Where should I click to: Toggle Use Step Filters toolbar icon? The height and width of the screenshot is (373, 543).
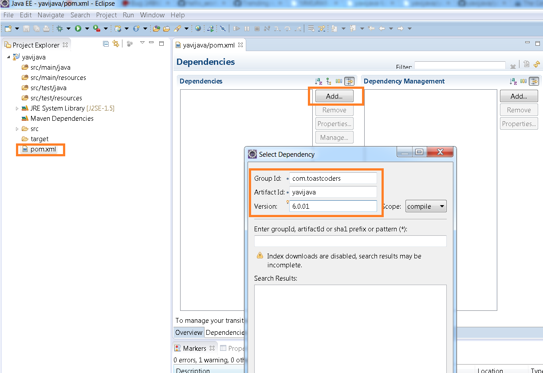(x=321, y=28)
